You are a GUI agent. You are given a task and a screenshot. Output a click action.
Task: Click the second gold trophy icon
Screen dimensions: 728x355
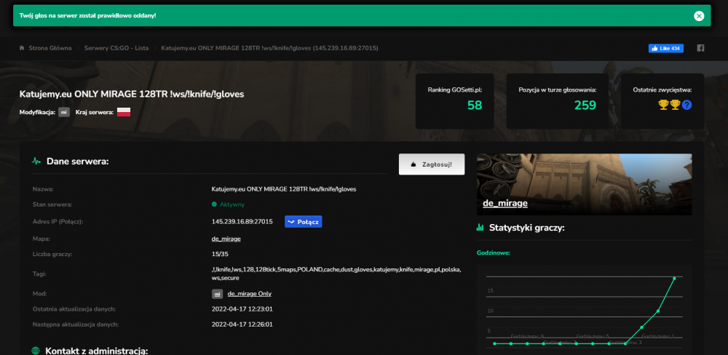coord(675,105)
